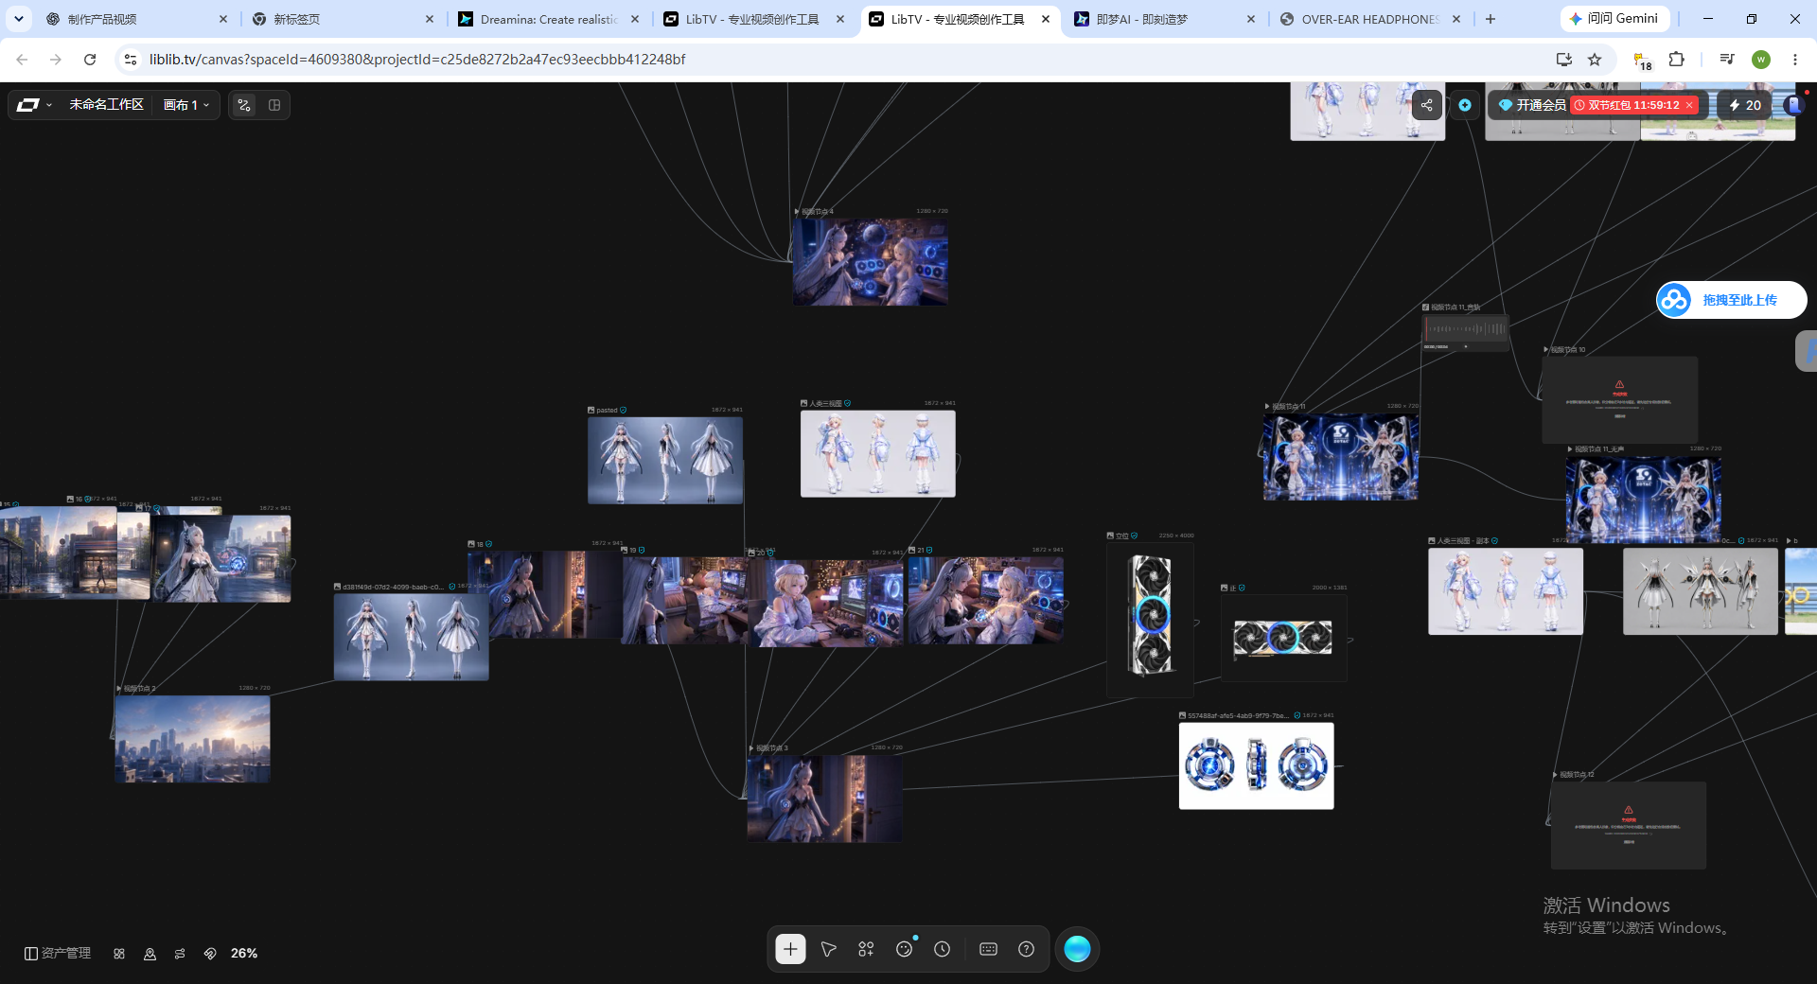Click the map locate icon in bottom bar

[150, 954]
